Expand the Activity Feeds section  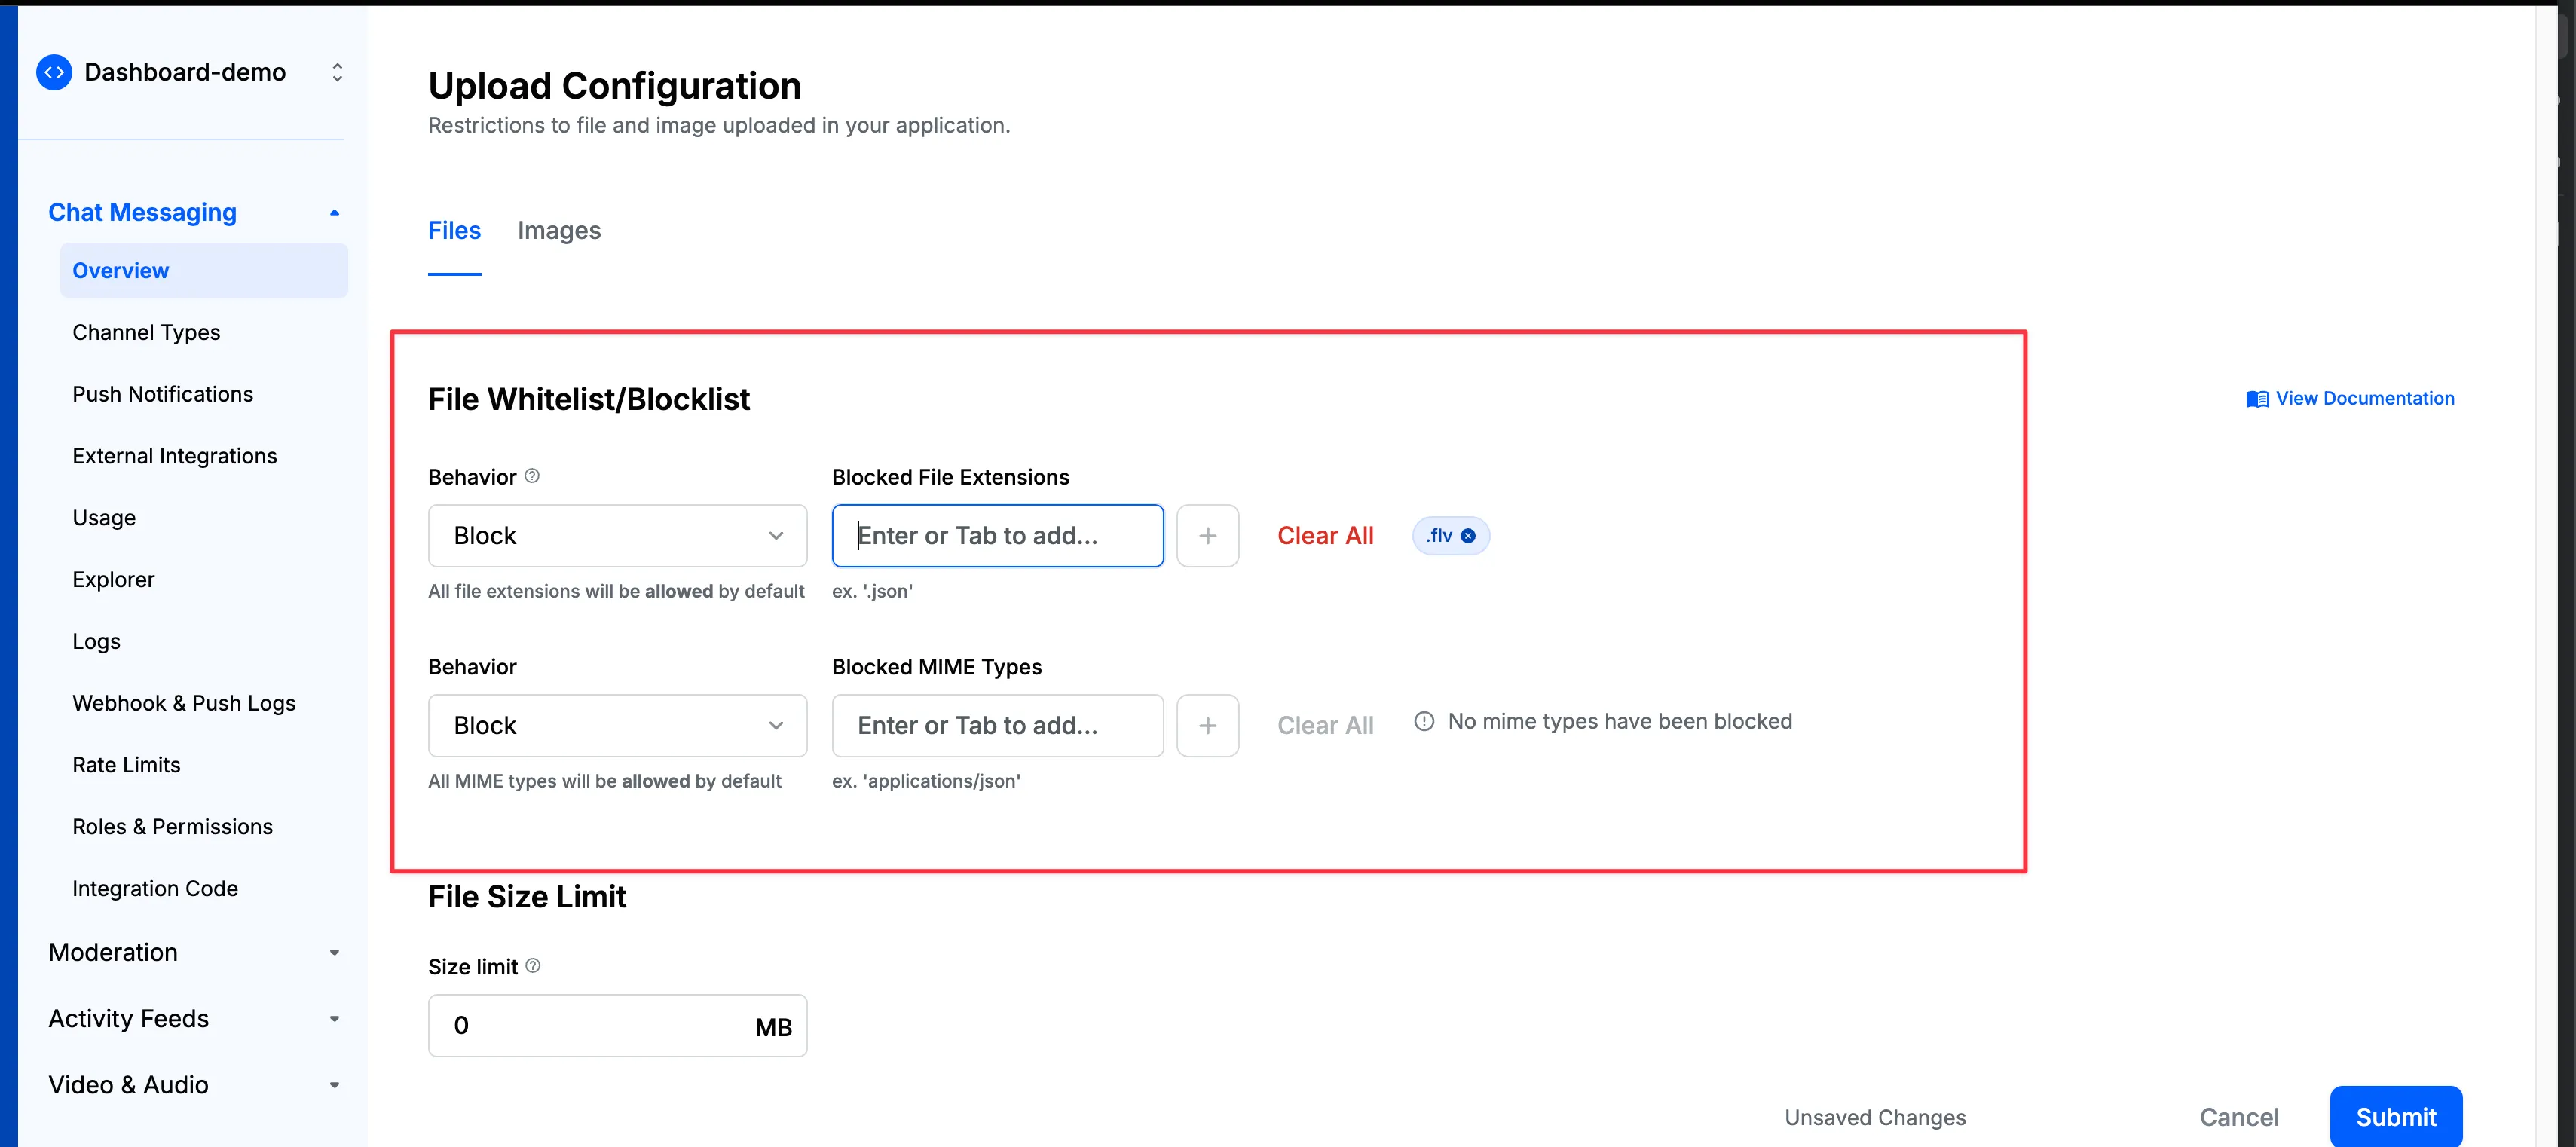click(333, 1018)
